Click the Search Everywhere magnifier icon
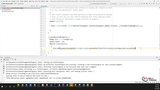 pyautogui.click(x=157, y=3)
